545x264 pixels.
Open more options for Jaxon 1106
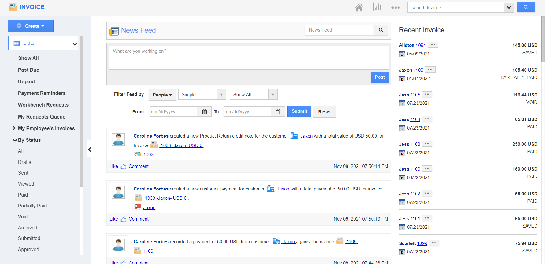[x=430, y=70]
